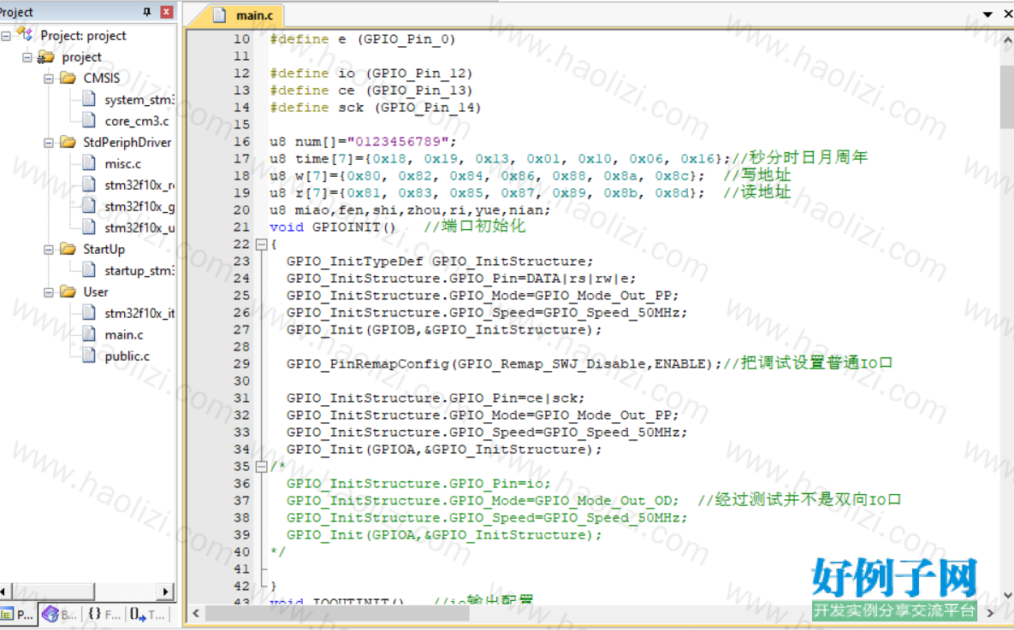
Task: Close the Project panel
Action: click(166, 12)
